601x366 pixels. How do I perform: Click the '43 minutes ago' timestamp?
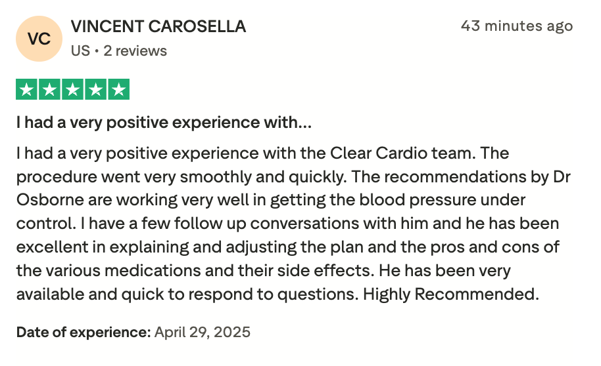[x=517, y=26]
